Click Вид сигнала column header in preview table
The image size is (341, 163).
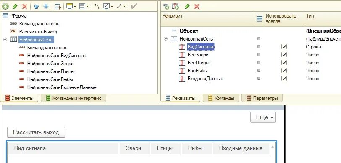[x=63, y=148]
